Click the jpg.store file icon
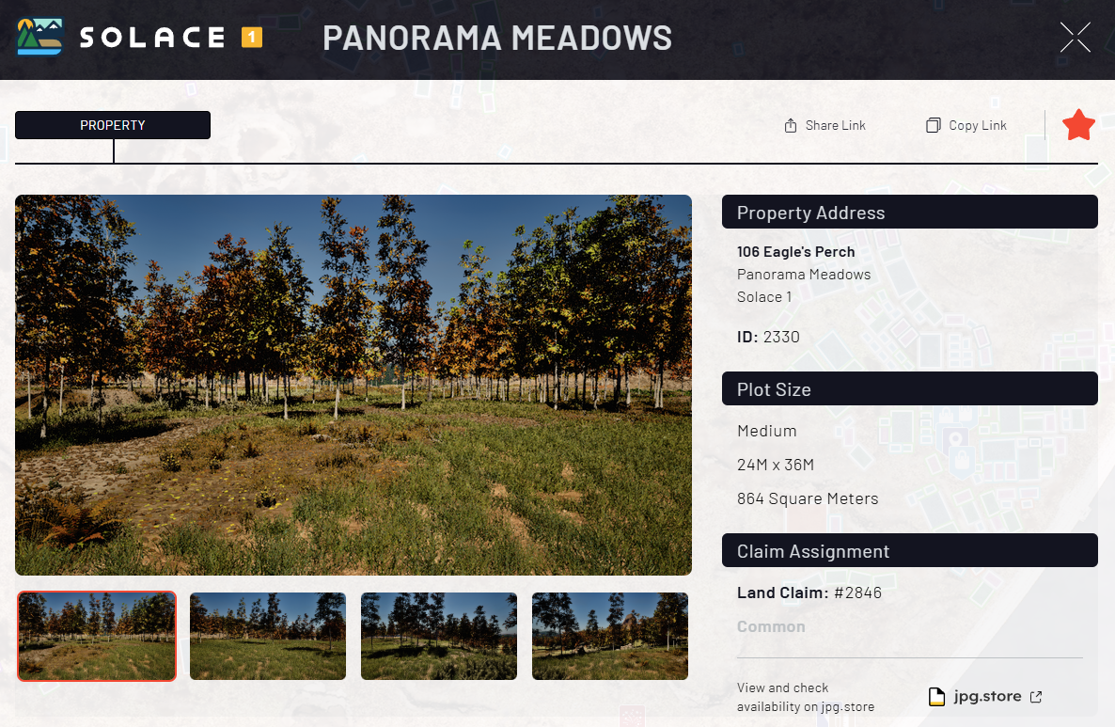The width and height of the screenshot is (1115, 727). (x=936, y=696)
